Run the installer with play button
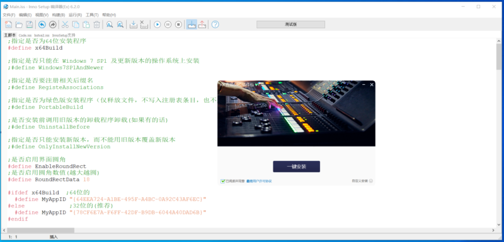504x242 pixels. click(x=157, y=25)
